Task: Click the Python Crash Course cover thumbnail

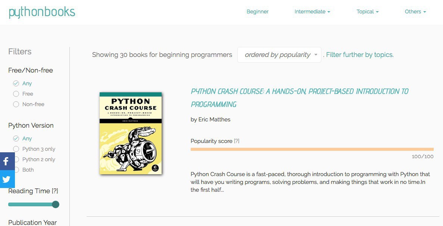Action: 131,133
